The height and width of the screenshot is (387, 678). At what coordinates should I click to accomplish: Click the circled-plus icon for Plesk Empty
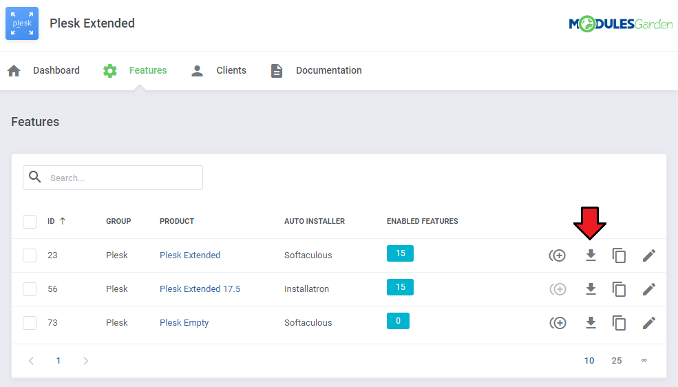coord(558,322)
